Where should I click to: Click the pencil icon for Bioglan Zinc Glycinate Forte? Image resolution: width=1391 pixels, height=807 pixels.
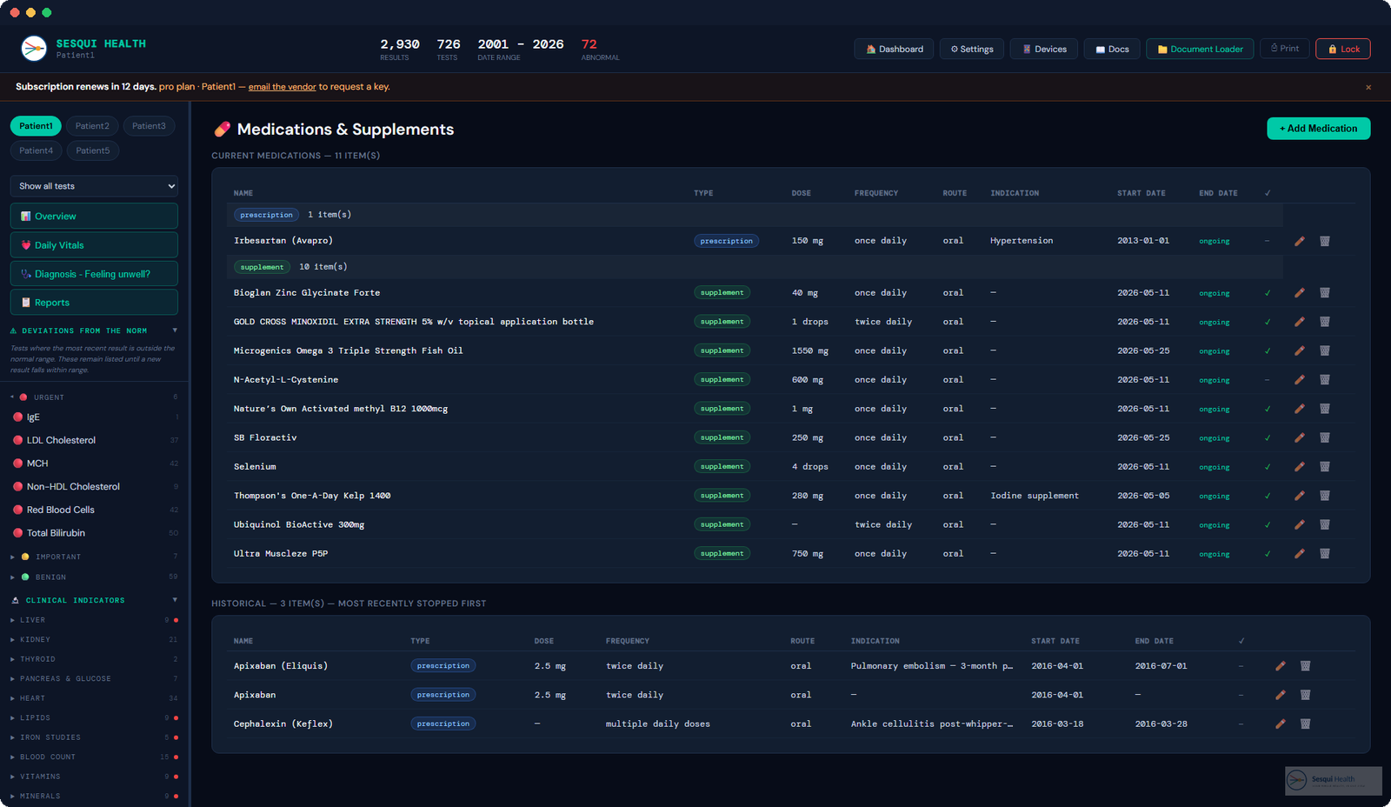(1300, 293)
